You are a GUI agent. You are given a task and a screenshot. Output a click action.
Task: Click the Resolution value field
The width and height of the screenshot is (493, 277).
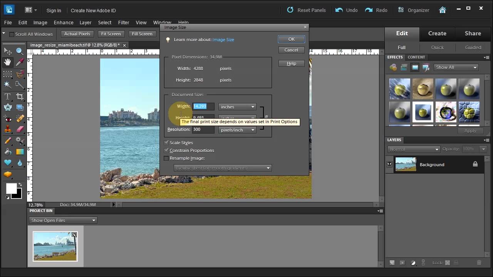pos(203,130)
